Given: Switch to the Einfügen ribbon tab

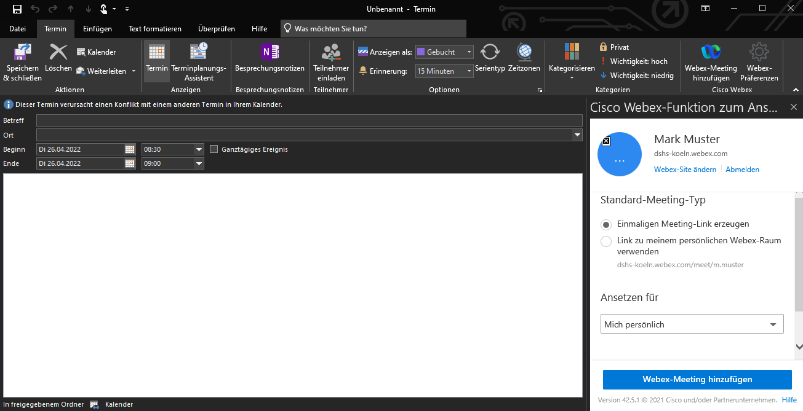Looking at the screenshot, I should click(x=97, y=29).
